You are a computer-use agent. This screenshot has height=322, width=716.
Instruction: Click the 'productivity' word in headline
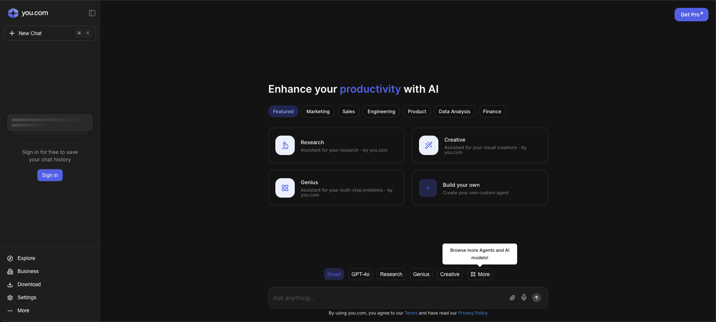(x=370, y=89)
